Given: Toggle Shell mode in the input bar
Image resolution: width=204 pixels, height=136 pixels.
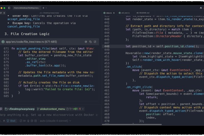Looking at the screenshot, I should point(11,121).
